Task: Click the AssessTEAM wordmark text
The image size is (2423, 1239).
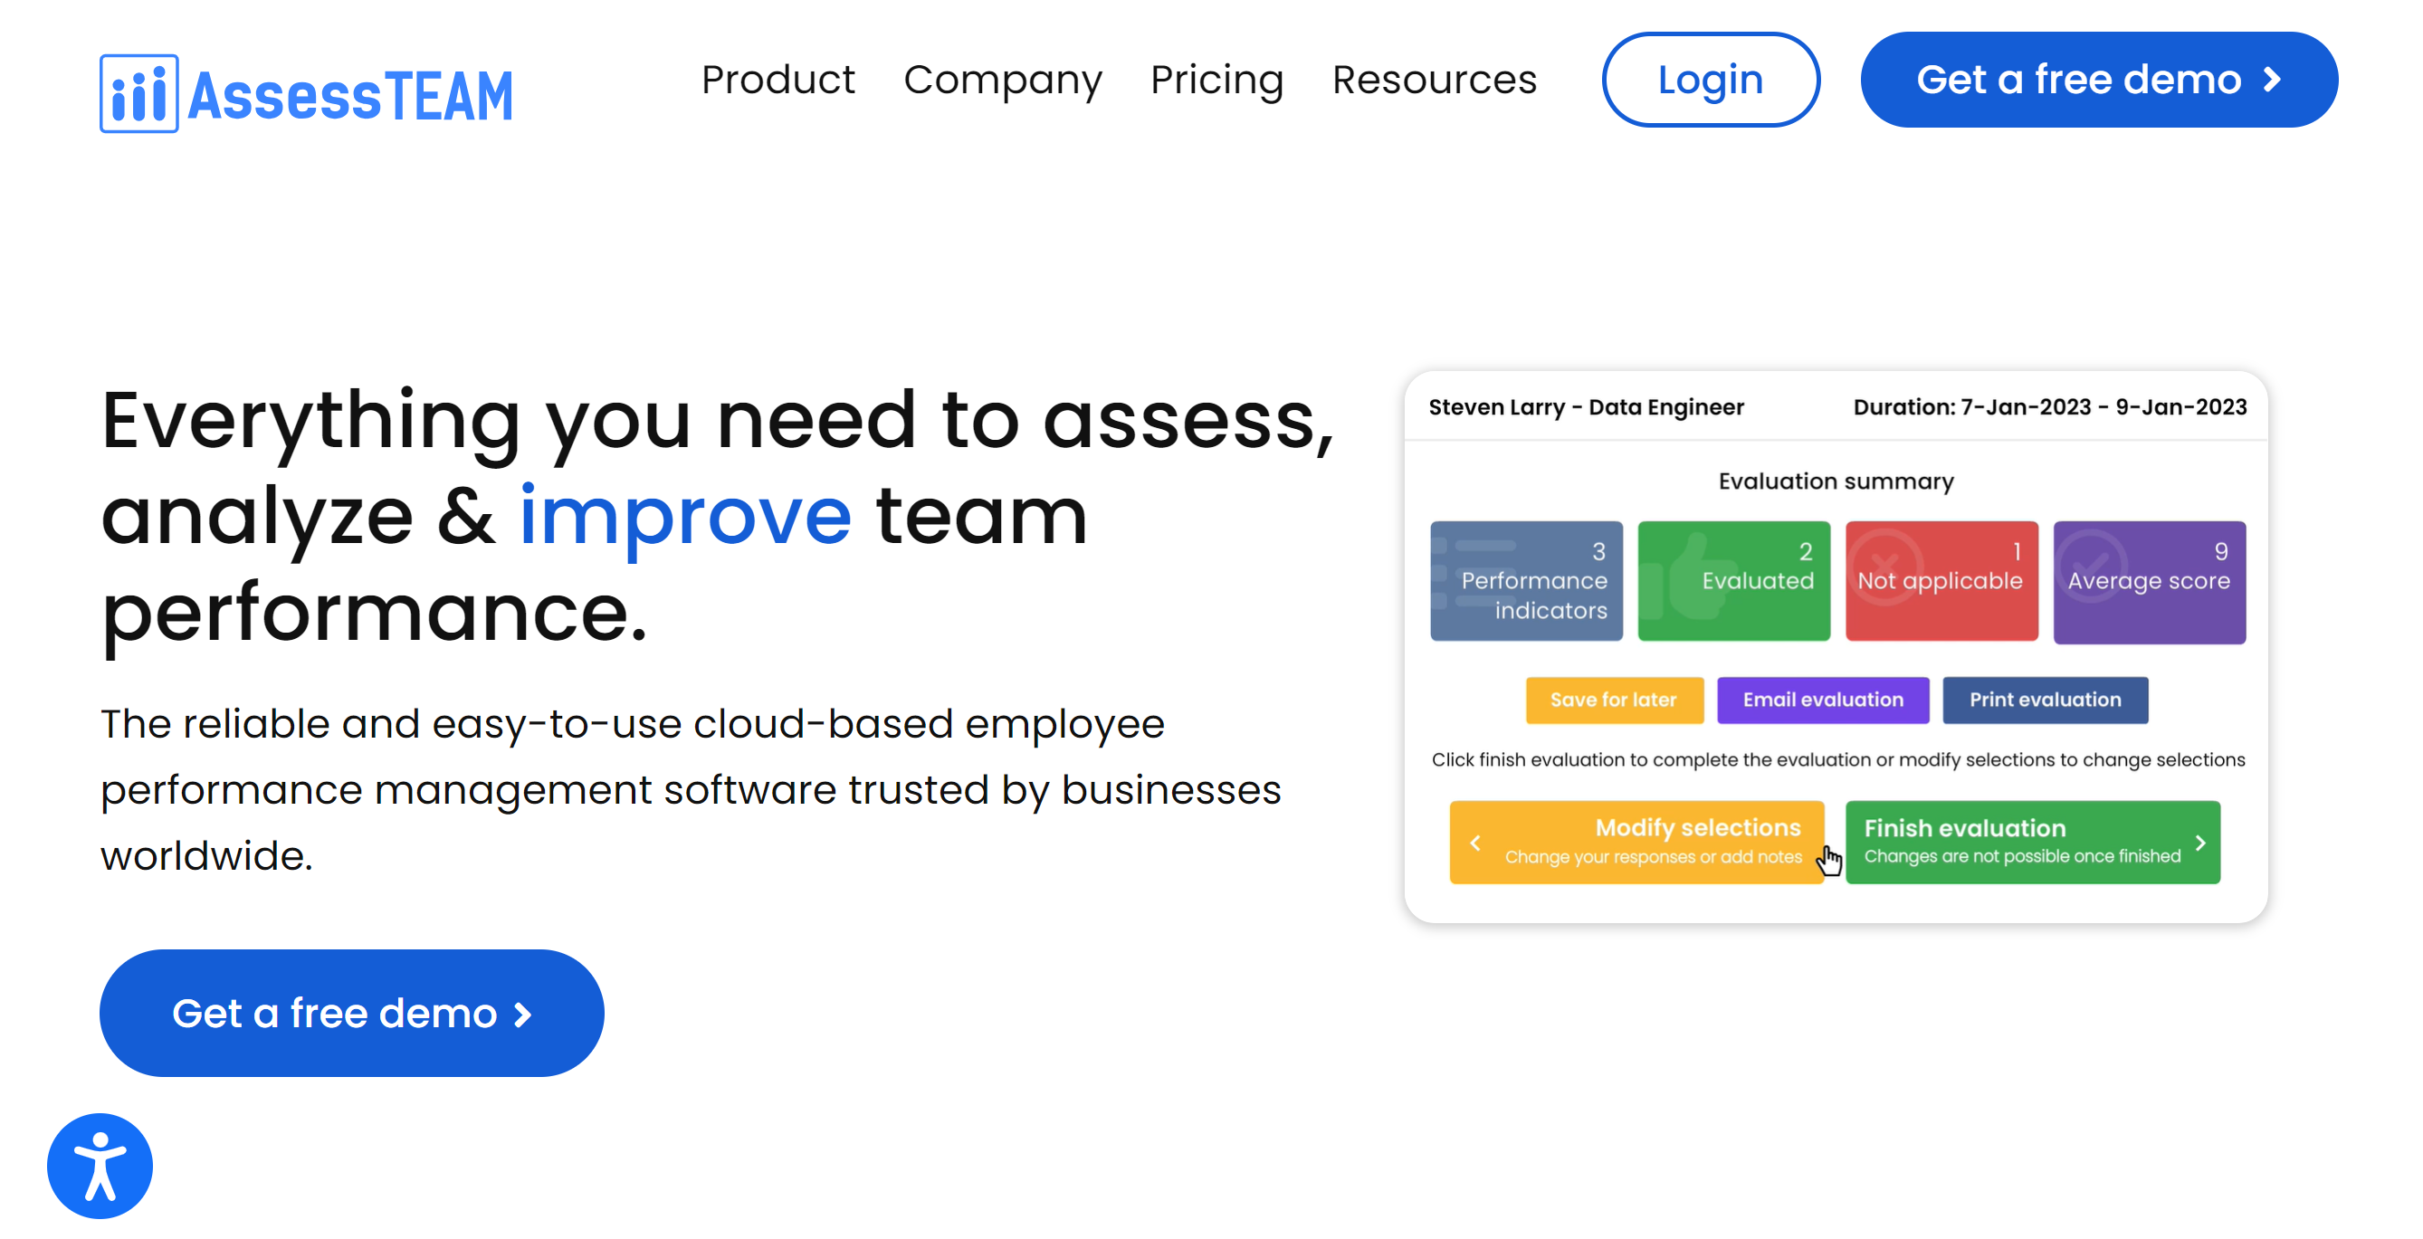Action: coord(350,95)
